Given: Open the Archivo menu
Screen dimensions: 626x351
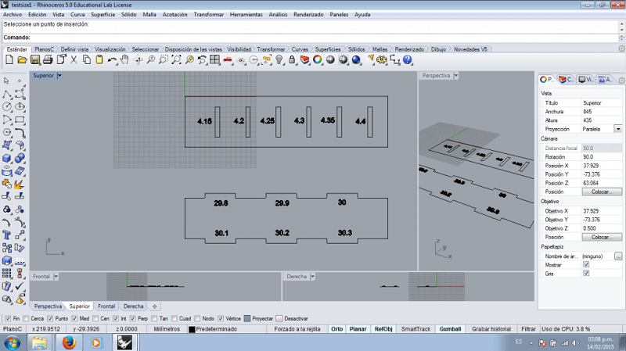Looking at the screenshot, I should [x=13, y=14].
